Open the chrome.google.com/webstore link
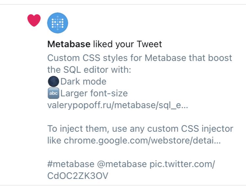Viewport: 246px width, 190px height. point(142,141)
